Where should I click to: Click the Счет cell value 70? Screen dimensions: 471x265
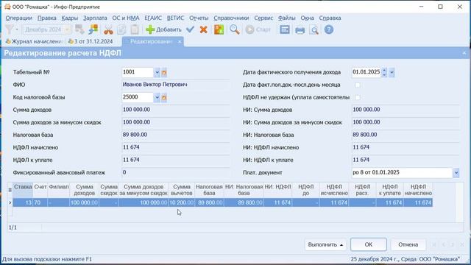point(40,203)
